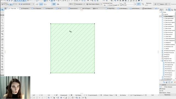Switch to the '4 Разрез' tab

(49, 9)
